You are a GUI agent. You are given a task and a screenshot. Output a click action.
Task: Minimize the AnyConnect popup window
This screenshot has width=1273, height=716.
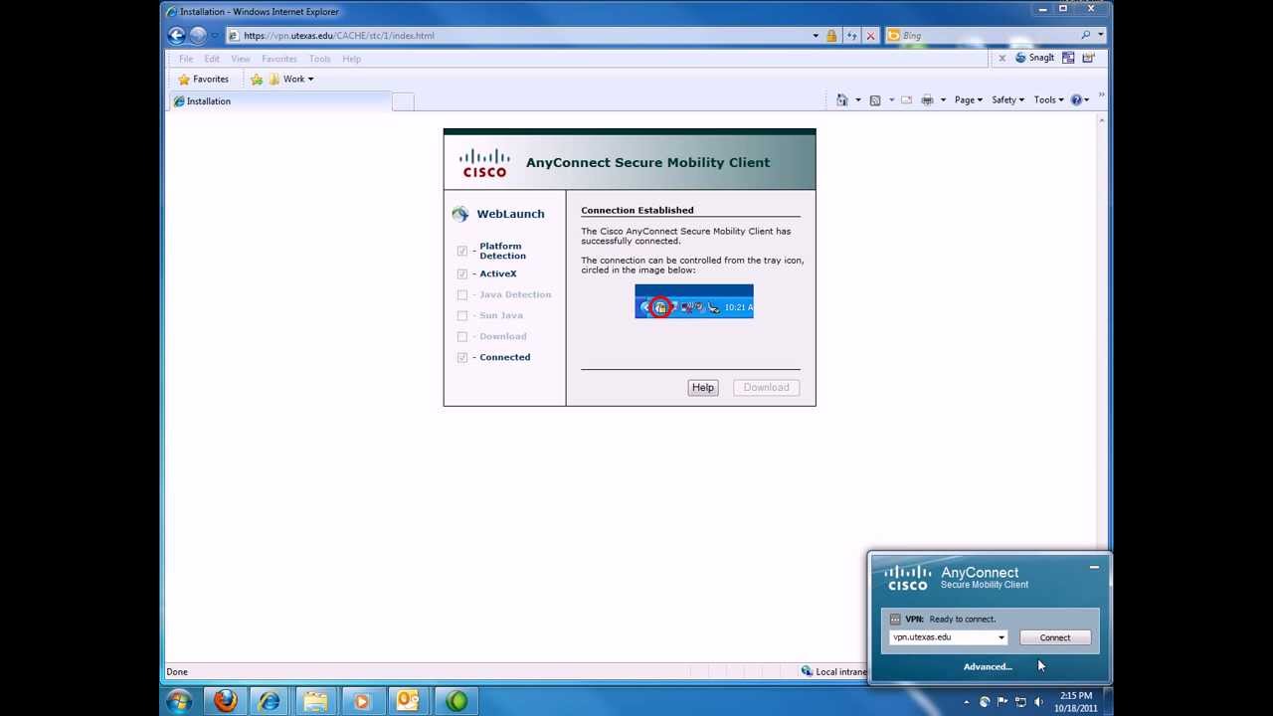click(1094, 567)
